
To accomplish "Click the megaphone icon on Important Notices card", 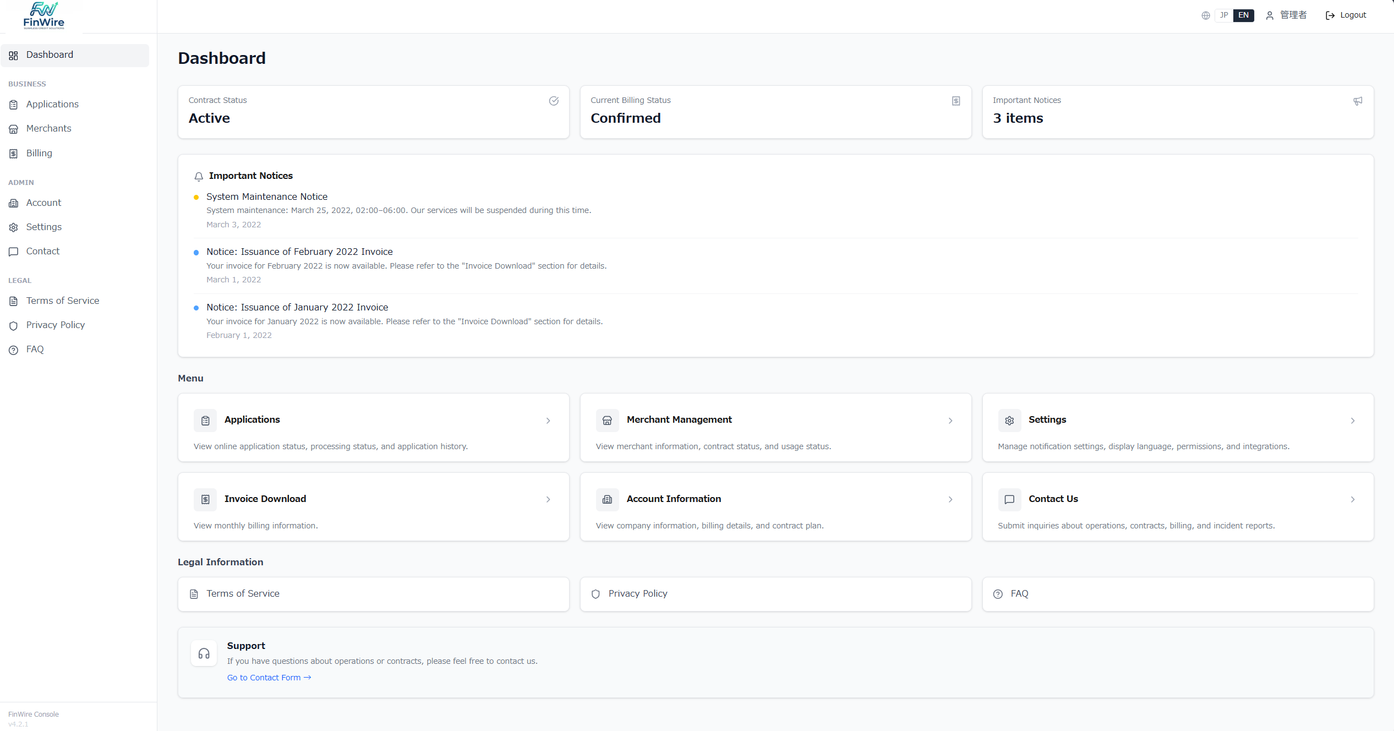I will [x=1358, y=101].
